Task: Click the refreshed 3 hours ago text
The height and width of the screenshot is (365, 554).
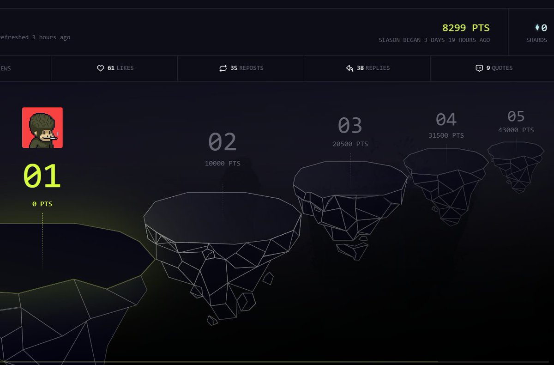Action: [x=35, y=37]
